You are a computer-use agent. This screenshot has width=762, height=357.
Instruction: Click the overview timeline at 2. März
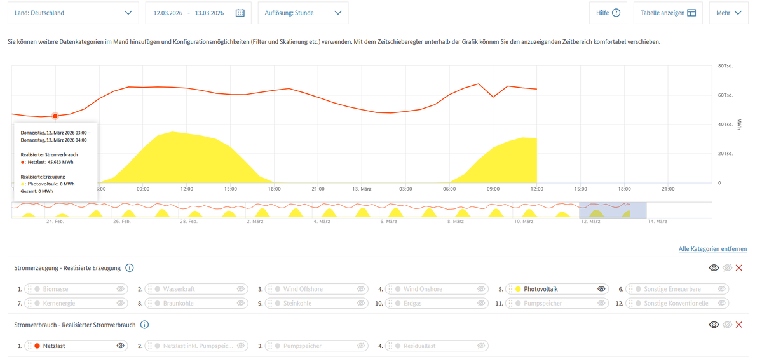click(255, 222)
